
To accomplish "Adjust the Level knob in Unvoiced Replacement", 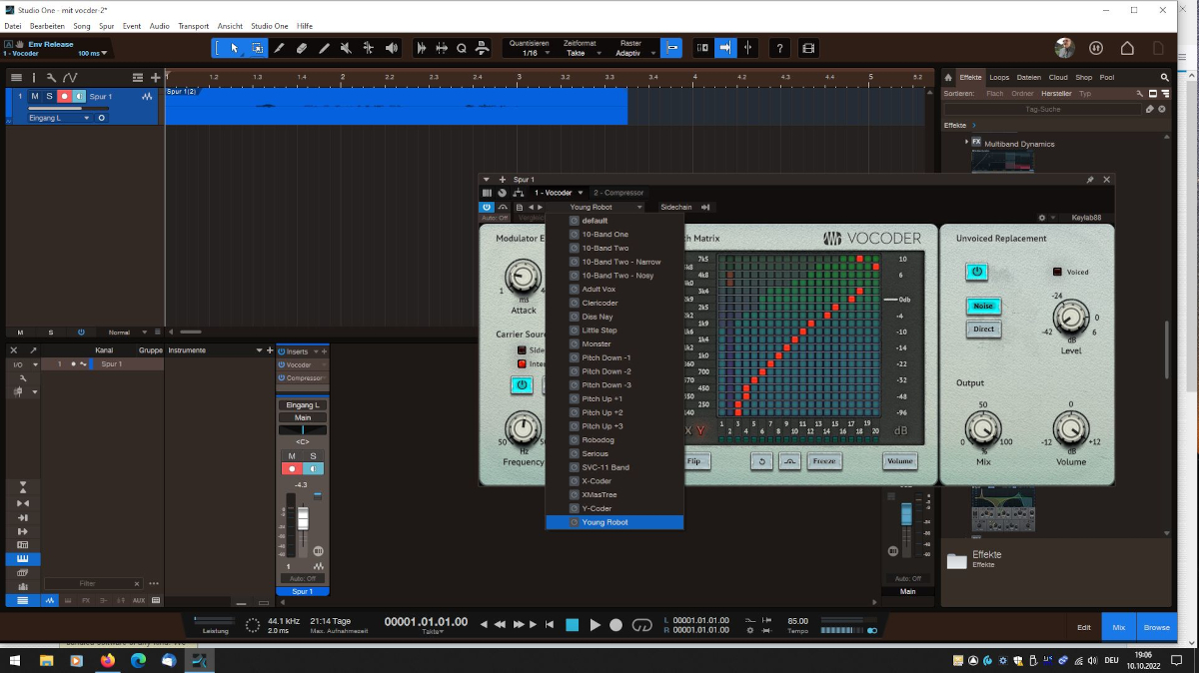I will point(1070,318).
